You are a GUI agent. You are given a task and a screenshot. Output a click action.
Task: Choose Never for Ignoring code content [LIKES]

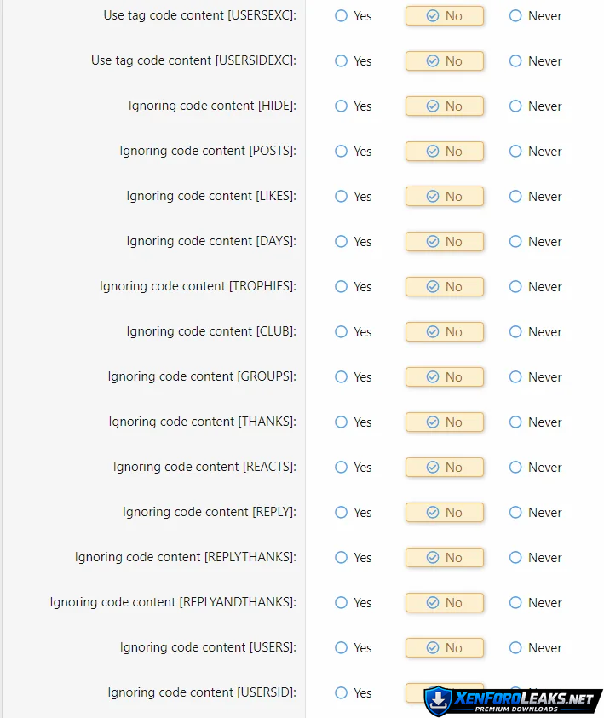(515, 197)
